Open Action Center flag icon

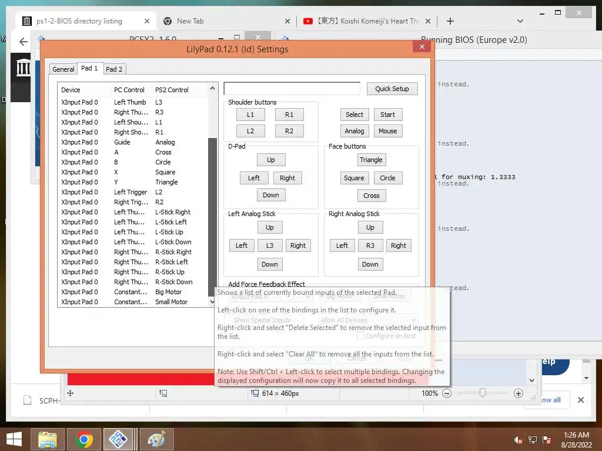click(x=547, y=440)
